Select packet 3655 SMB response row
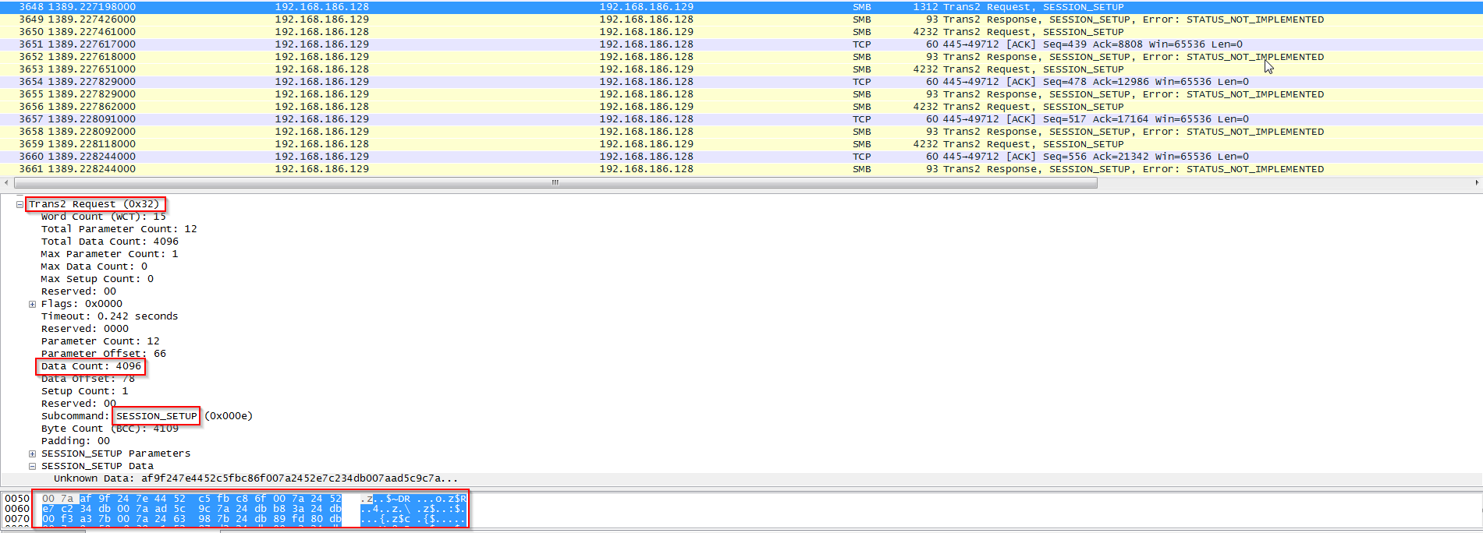This screenshot has height=533, width=1483. [741, 94]
